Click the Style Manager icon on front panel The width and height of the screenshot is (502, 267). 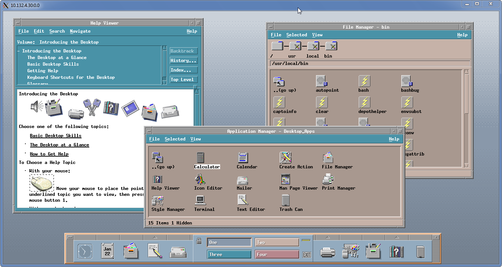[350, 251]
